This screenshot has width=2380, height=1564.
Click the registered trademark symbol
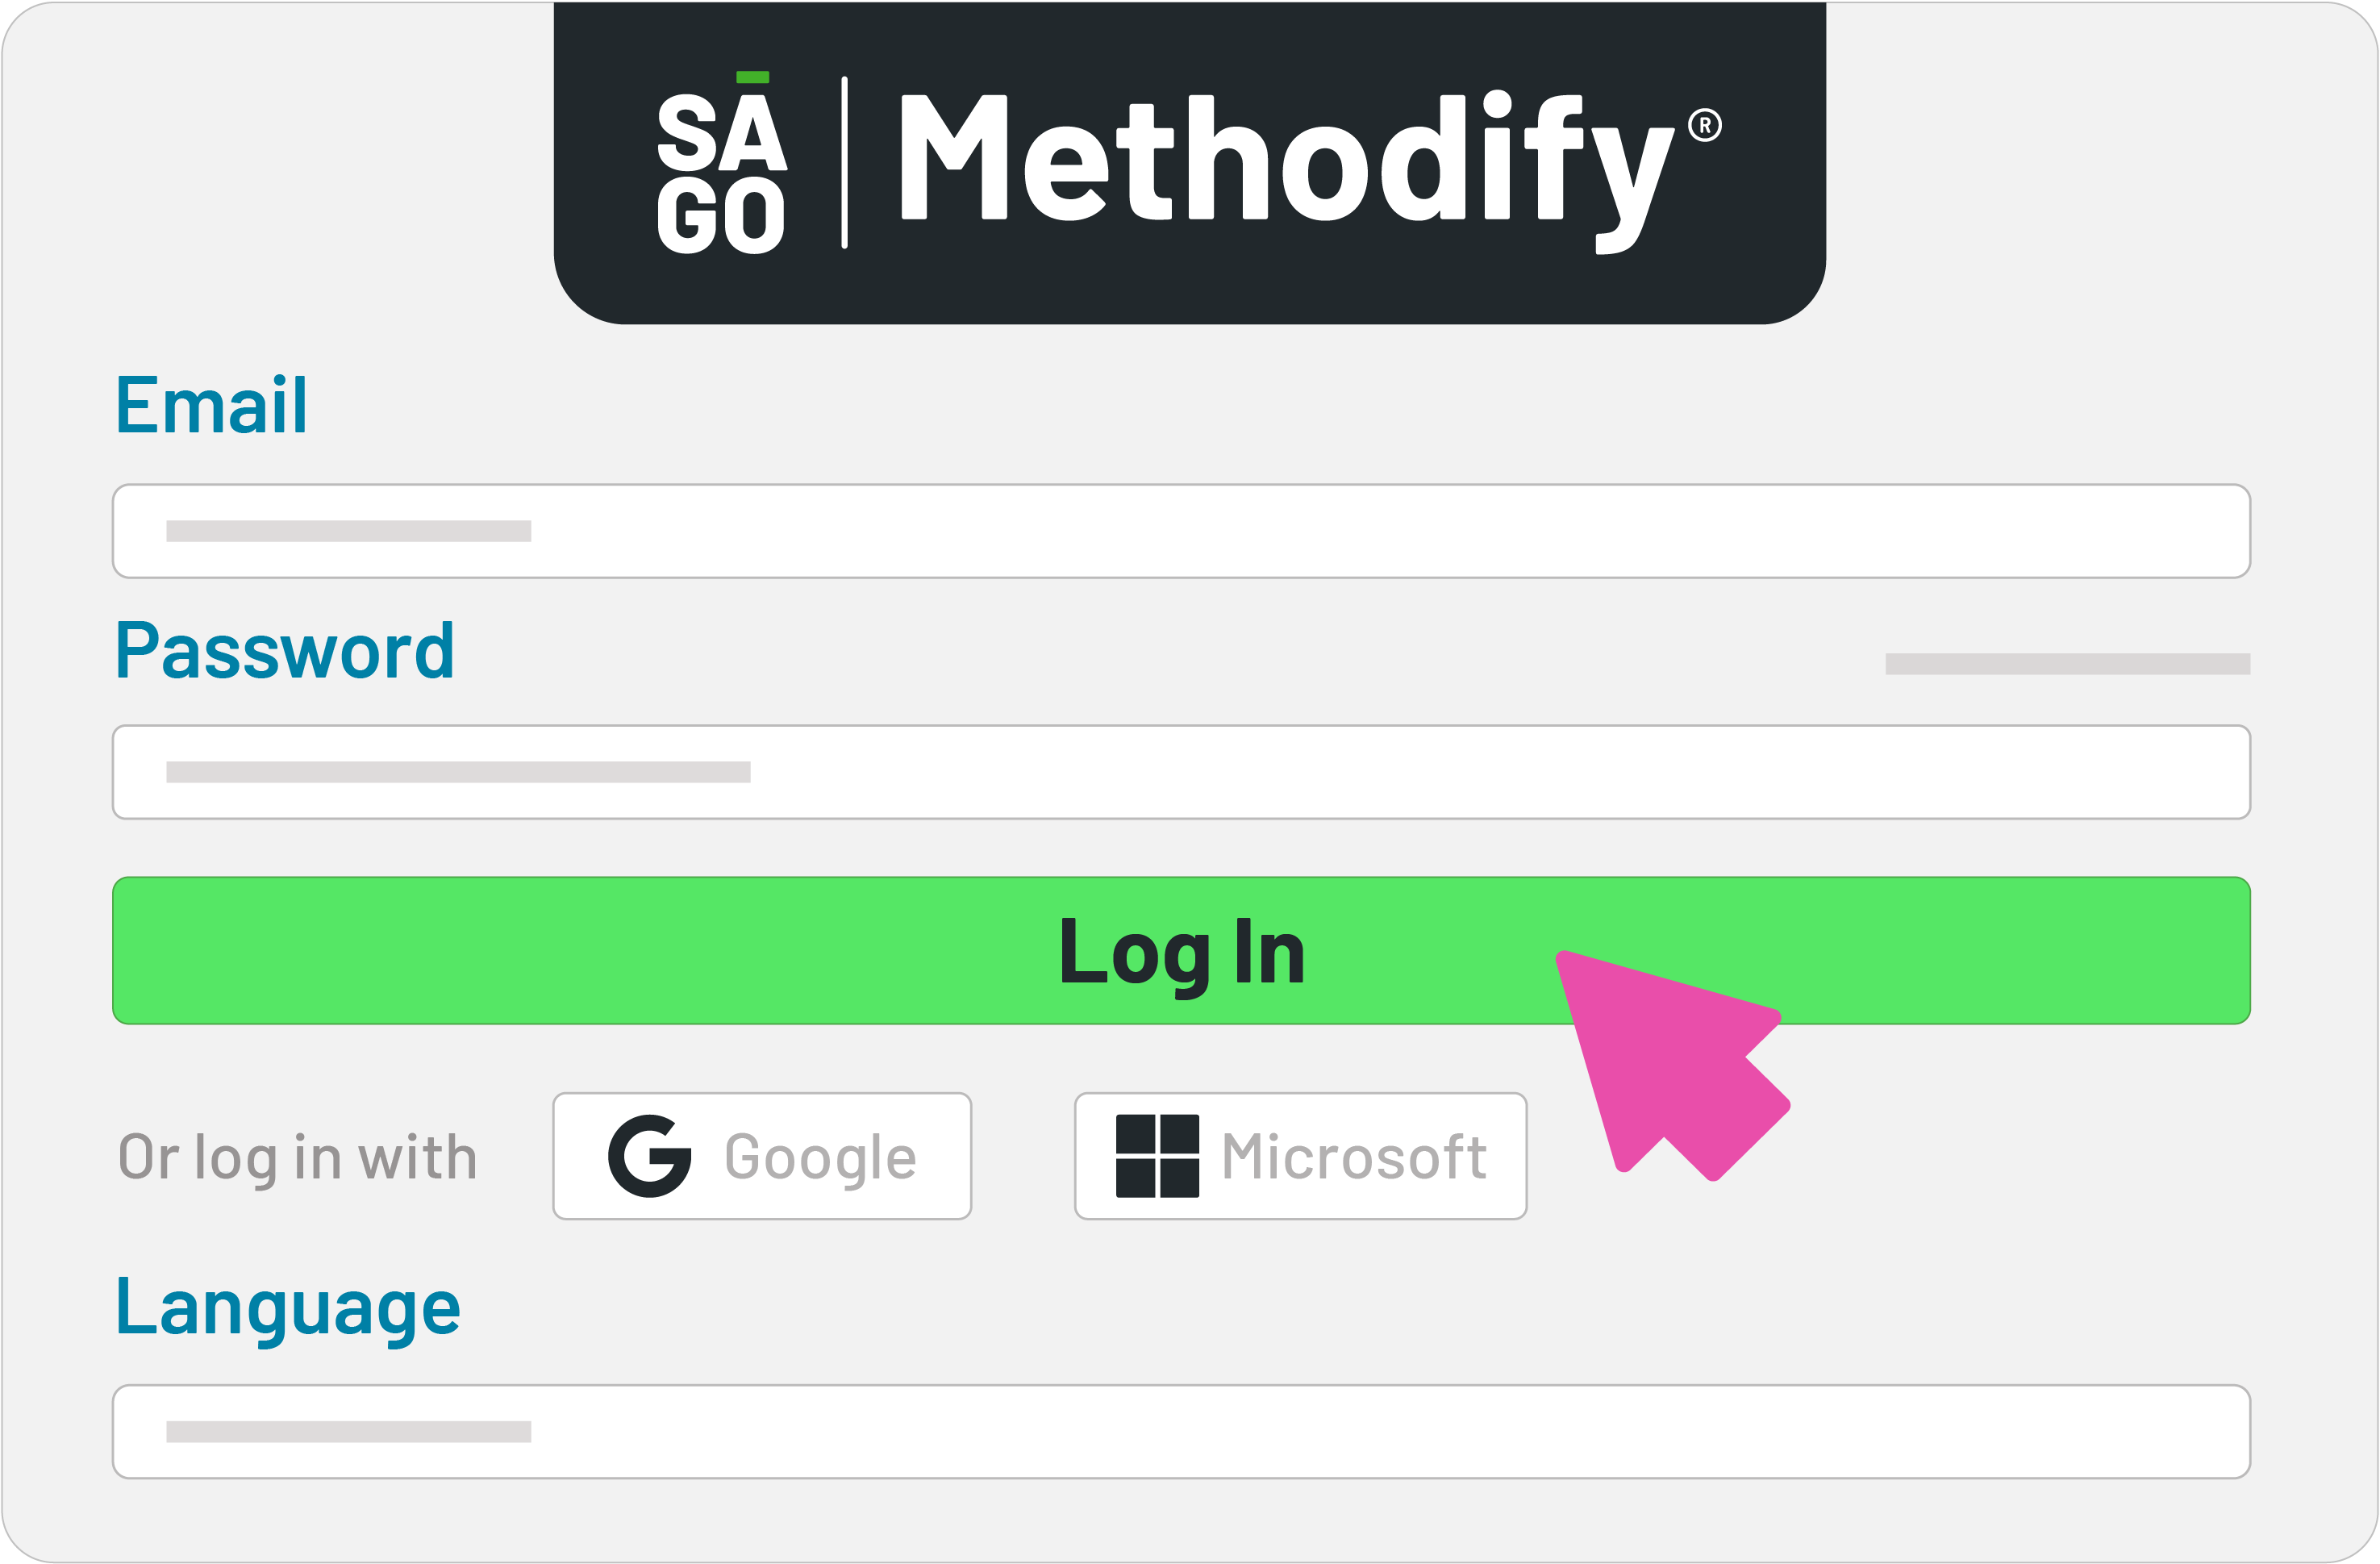coord(1704,126)
